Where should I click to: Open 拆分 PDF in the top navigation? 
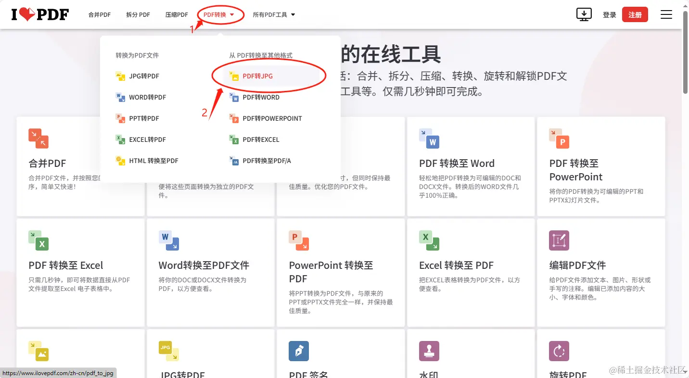[138, 15]
